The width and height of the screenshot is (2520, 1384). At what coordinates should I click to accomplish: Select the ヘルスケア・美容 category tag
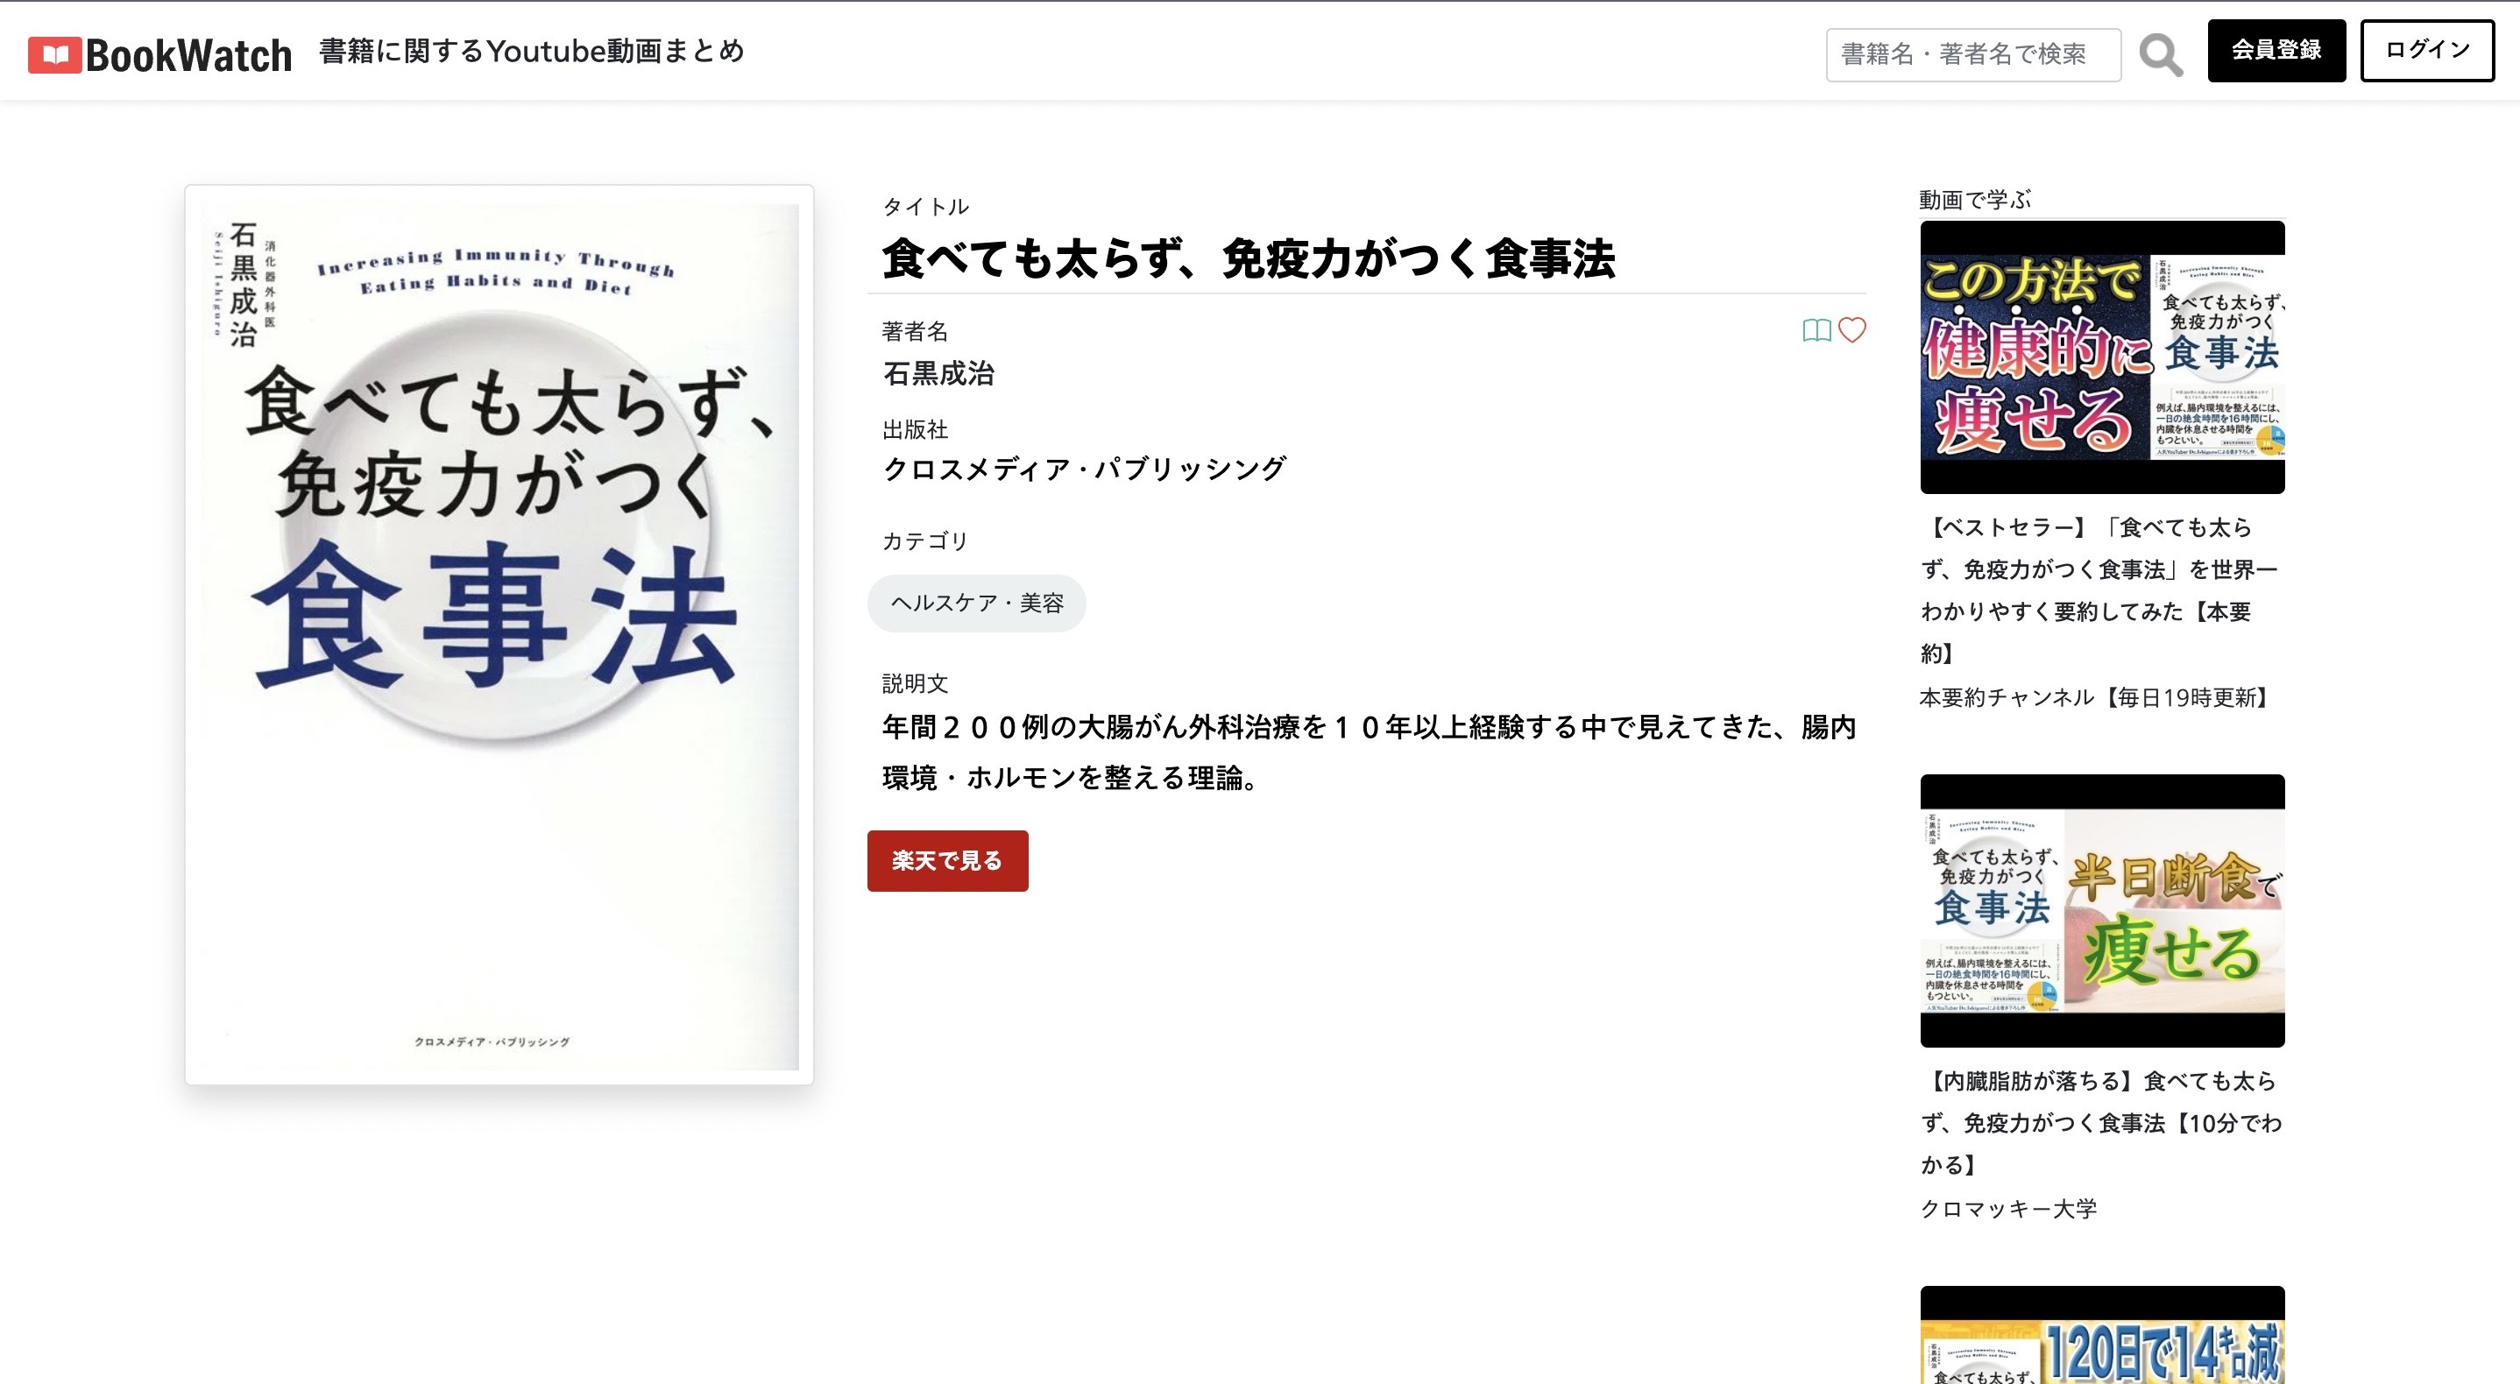(x=976, y=604)
